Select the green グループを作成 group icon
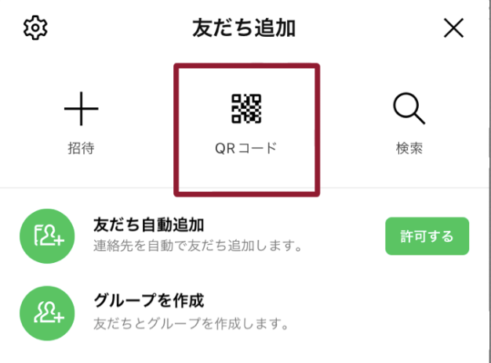Viewport: 491px width, 363px height. 47,314
